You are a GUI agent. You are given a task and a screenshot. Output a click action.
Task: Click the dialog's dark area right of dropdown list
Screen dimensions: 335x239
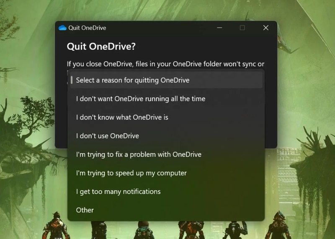point(271,107)
